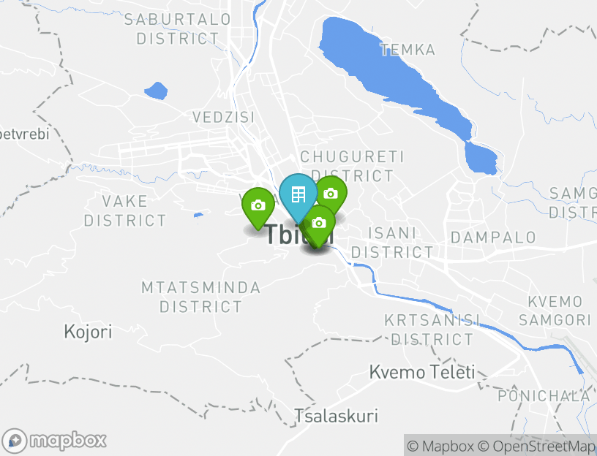Click the small blue lake west of Vedzisi
The image size is (597, 456).
pyautogui.click(x=157, y=91)
